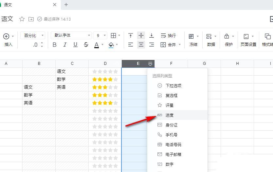
Task: Toggle vertical middle alignment
Action: tap(141, 35)
